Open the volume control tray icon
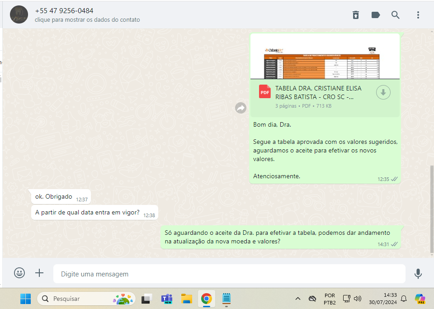Image resolution: width=434 pixels, height=309 pixels. pos(358,299)
